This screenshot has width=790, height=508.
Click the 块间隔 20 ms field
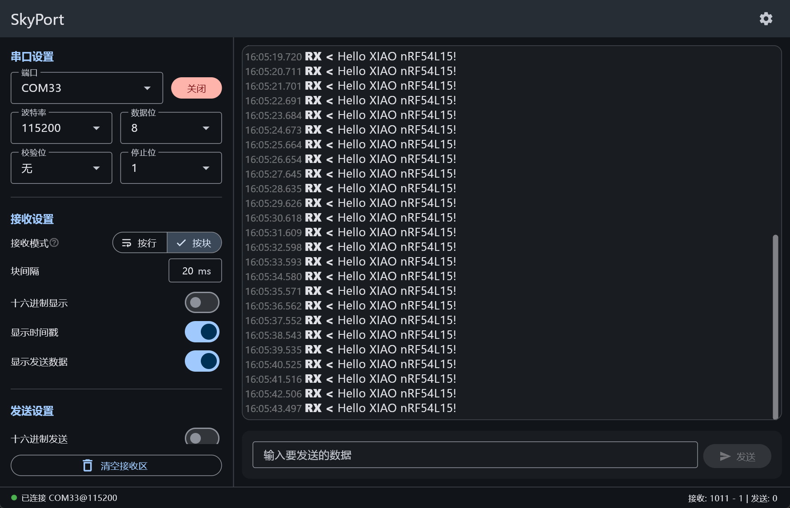tap(195, 270)
